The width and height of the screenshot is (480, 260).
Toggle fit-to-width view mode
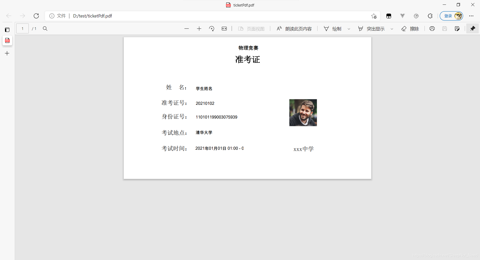pos(224,28)
